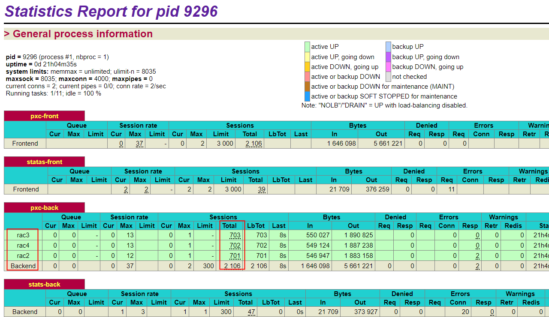549x317 pixels.
Task: Click the stats-back proxy name header
Action: [x=44, y=284]
